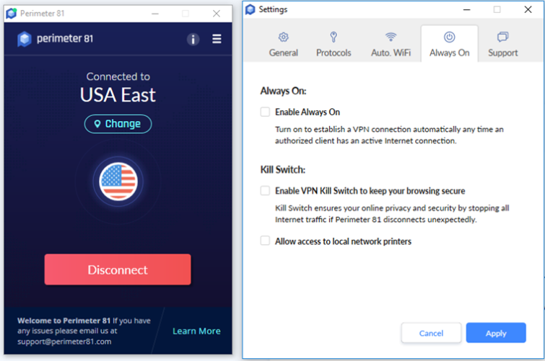Screen dimensions: 545x361
Task: Click the Perimeter 81 title bar app icon
Action: [12, 14]
